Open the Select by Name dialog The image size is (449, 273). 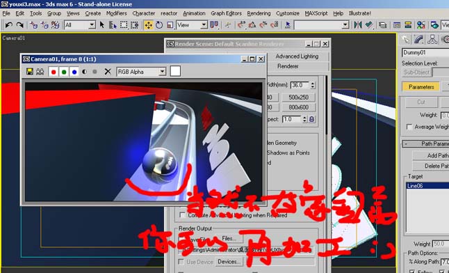coord(113,25)
